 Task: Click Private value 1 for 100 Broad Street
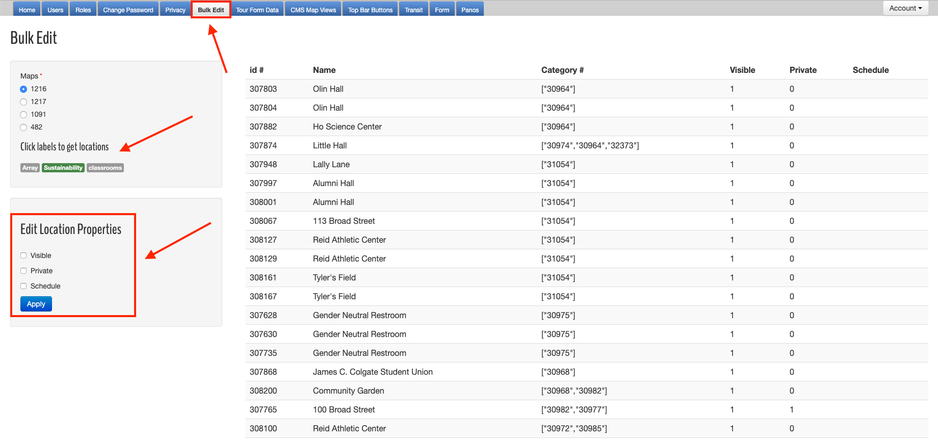click(x=792, y=409)
